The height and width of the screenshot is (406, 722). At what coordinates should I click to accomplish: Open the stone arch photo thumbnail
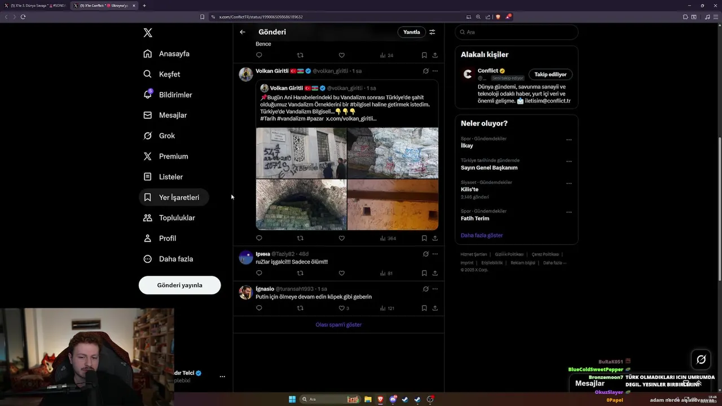coord(301,205)
